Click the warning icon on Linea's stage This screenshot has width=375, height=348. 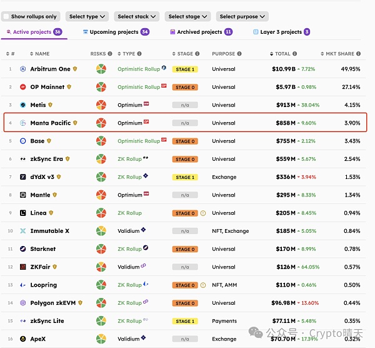tap(203, 213)
